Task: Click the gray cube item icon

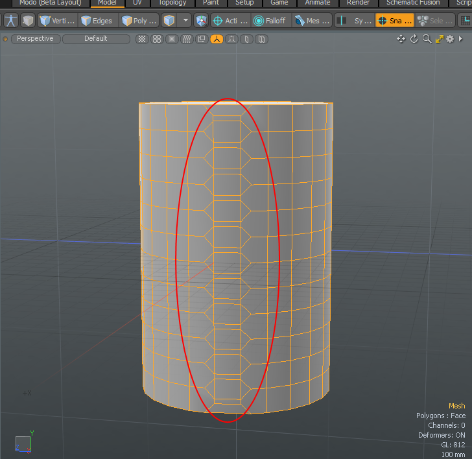Action: click(x=27, y=21)
